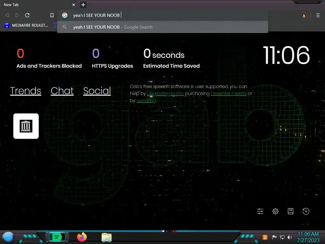Launch Firefox from the taskbar
The image size is (325, 244).
coord(82,237)
